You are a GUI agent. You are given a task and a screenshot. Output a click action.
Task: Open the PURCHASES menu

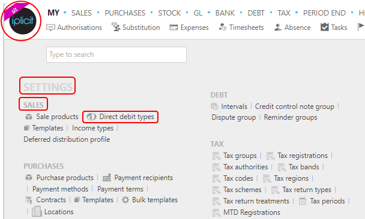pyautogui.click(x=125, y=13)
